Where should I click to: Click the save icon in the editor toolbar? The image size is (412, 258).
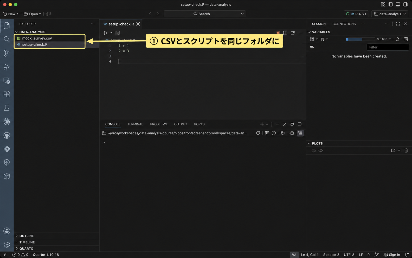pyautogui.click(x=118, y=33)
